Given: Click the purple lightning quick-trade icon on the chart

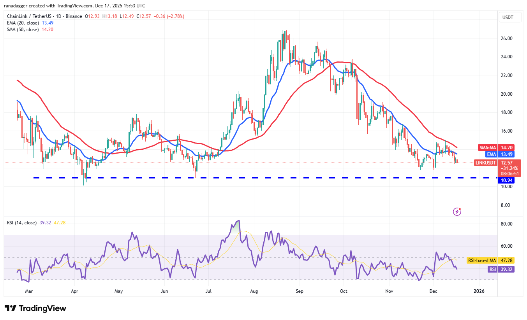Looking at the screenshot, I should tap(456, 211).
